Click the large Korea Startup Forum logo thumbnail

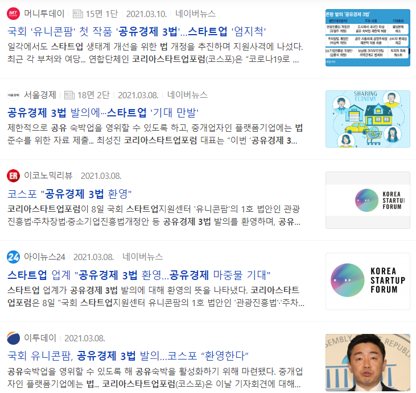point(368,281)
